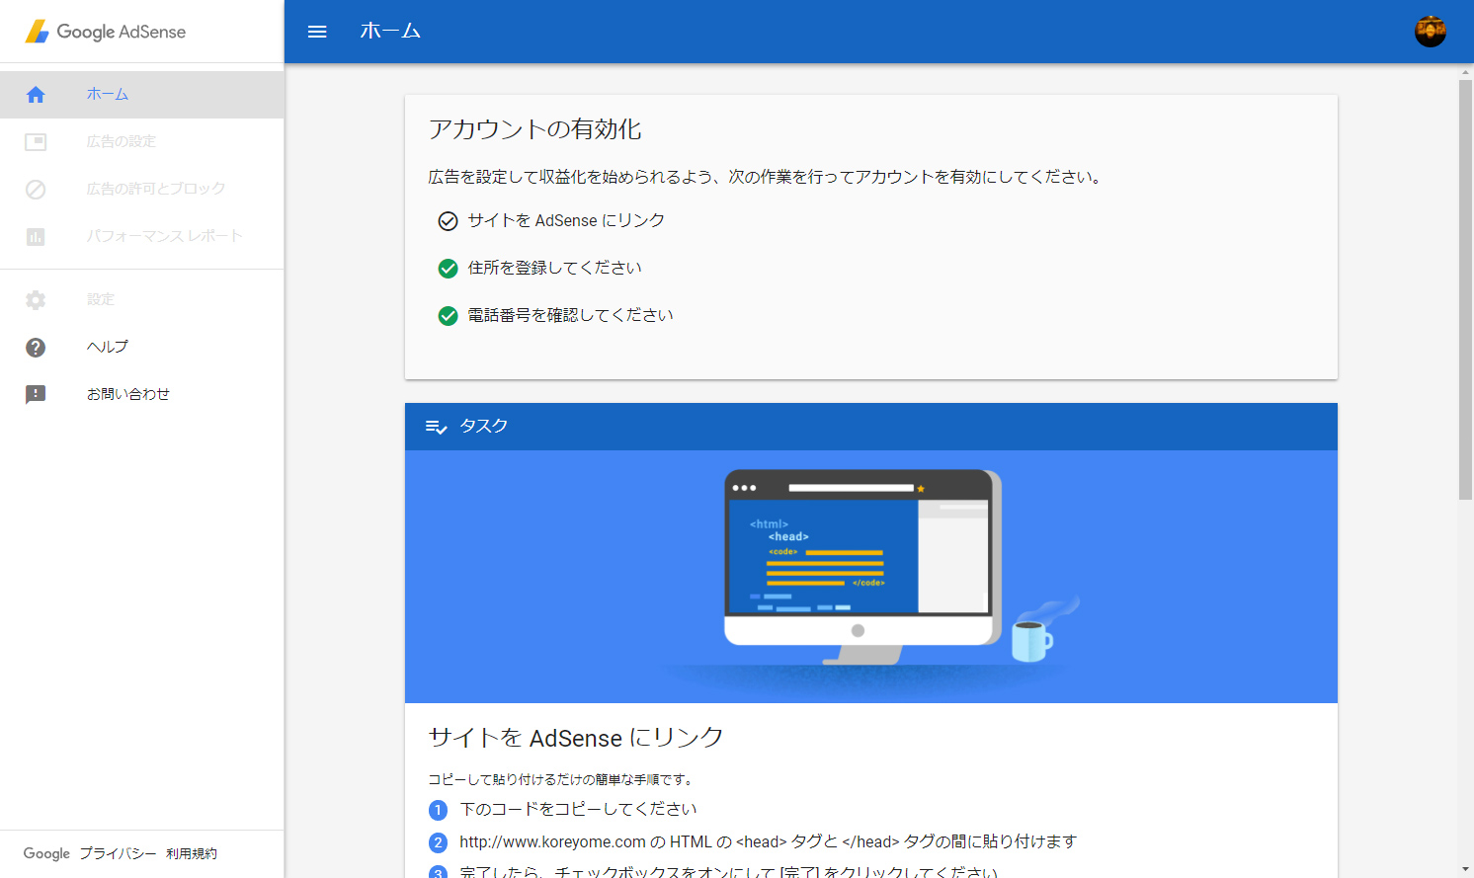Click checkmark beside サイトを AdSense にリンク

pyautogui.click(x=448, y=221)
